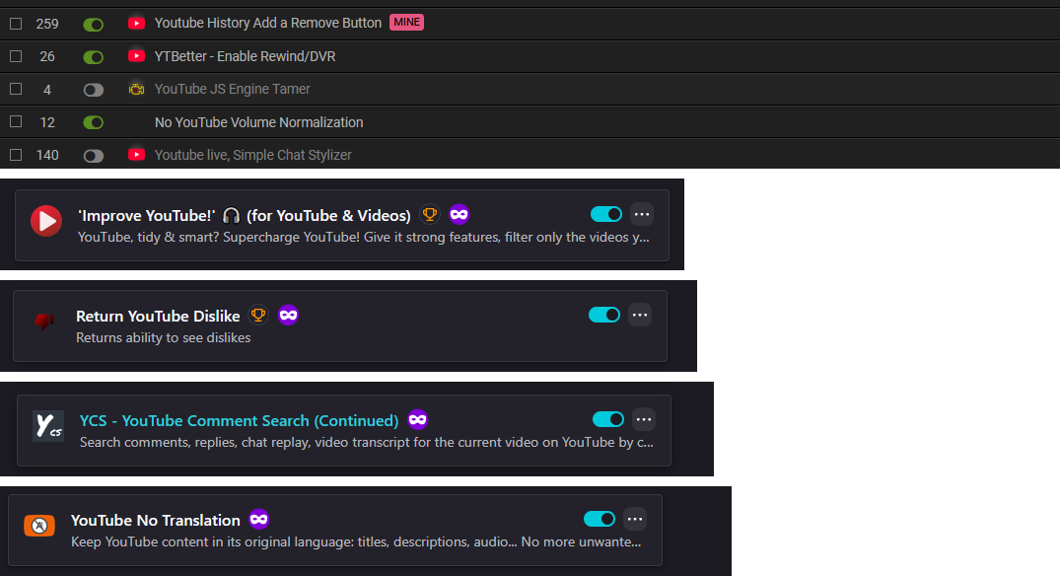1060x576 pixels.
Task: Click the trophy badge next to 'Improve YouTube!'
Action: [429, 214]
